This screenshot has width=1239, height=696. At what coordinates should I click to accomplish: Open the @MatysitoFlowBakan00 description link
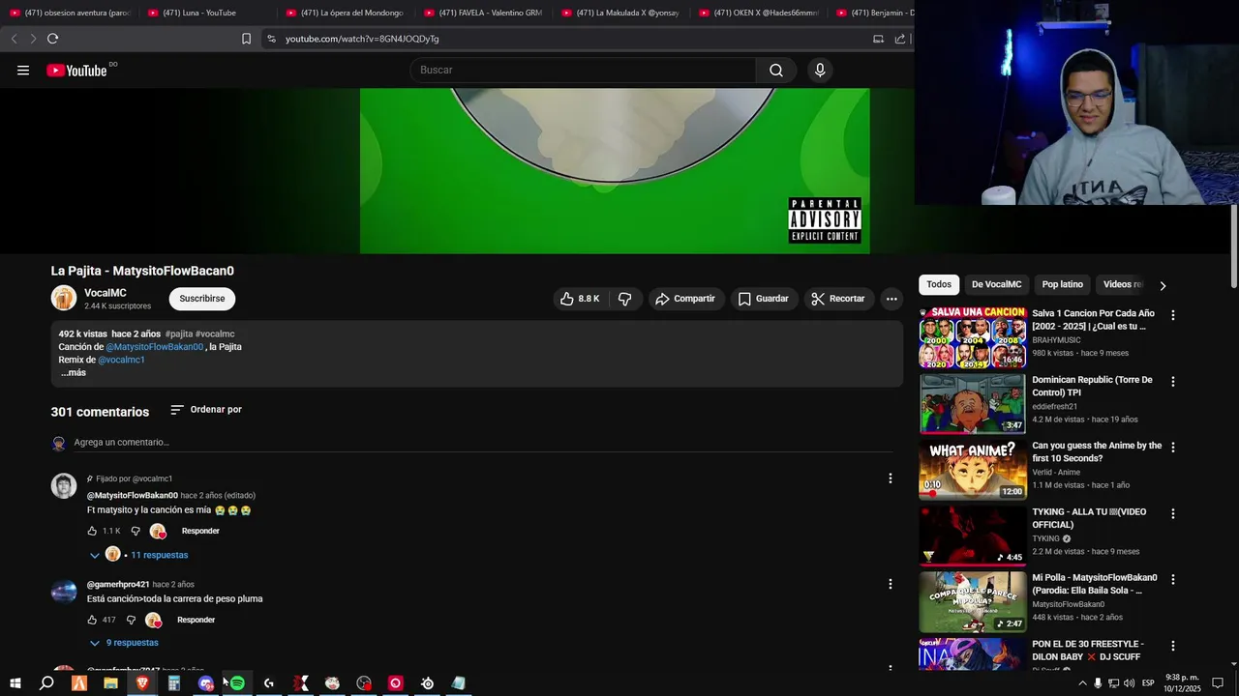155,347
